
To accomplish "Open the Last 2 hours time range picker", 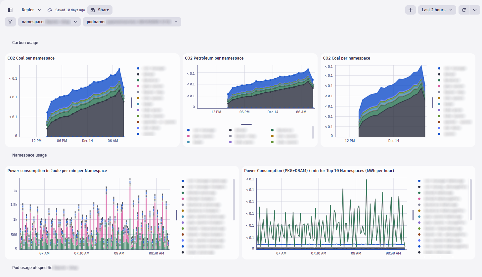I will (436, 10).
